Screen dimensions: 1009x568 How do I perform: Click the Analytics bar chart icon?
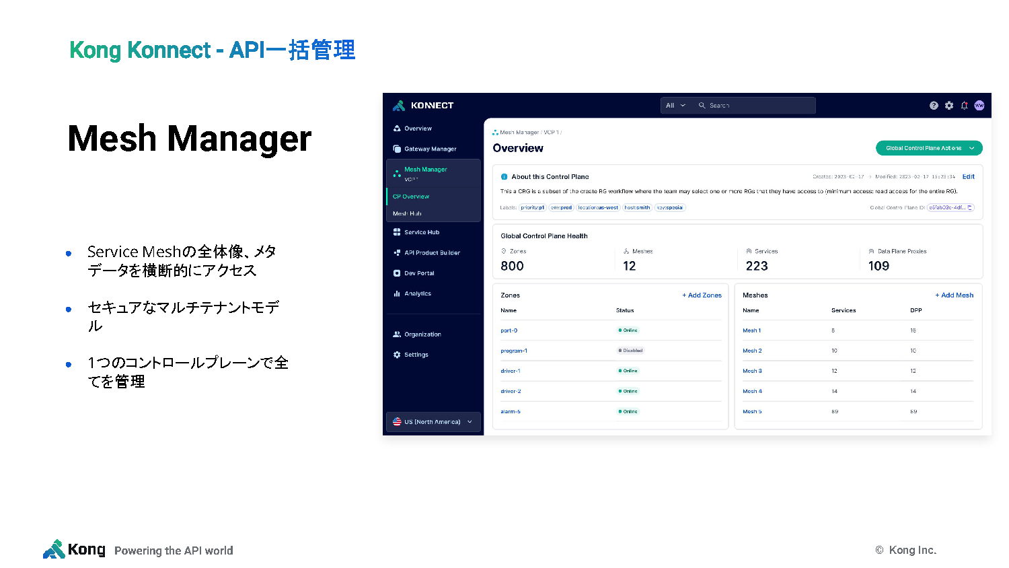click(x=397, y=293)
